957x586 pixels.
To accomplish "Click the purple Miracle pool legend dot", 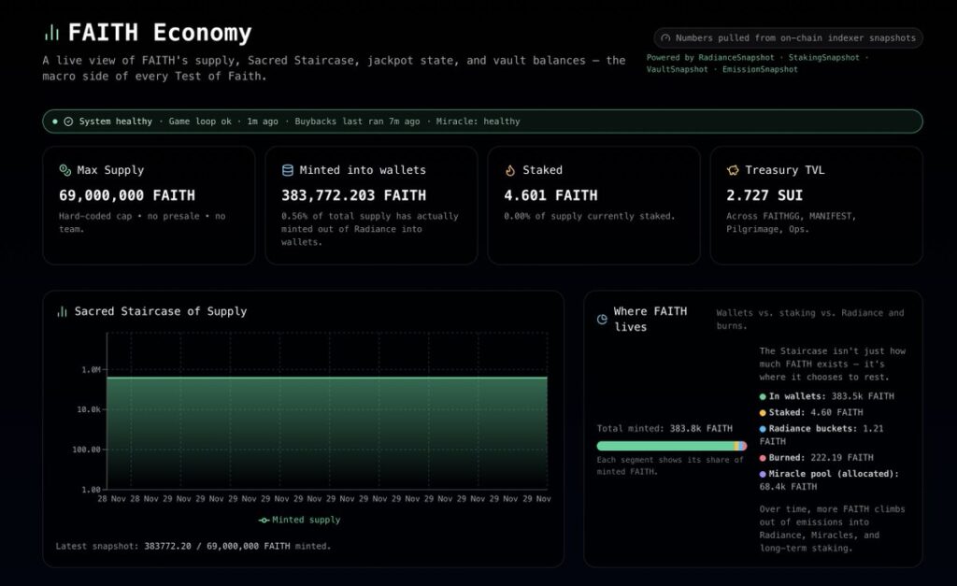I will pos(763,474).
